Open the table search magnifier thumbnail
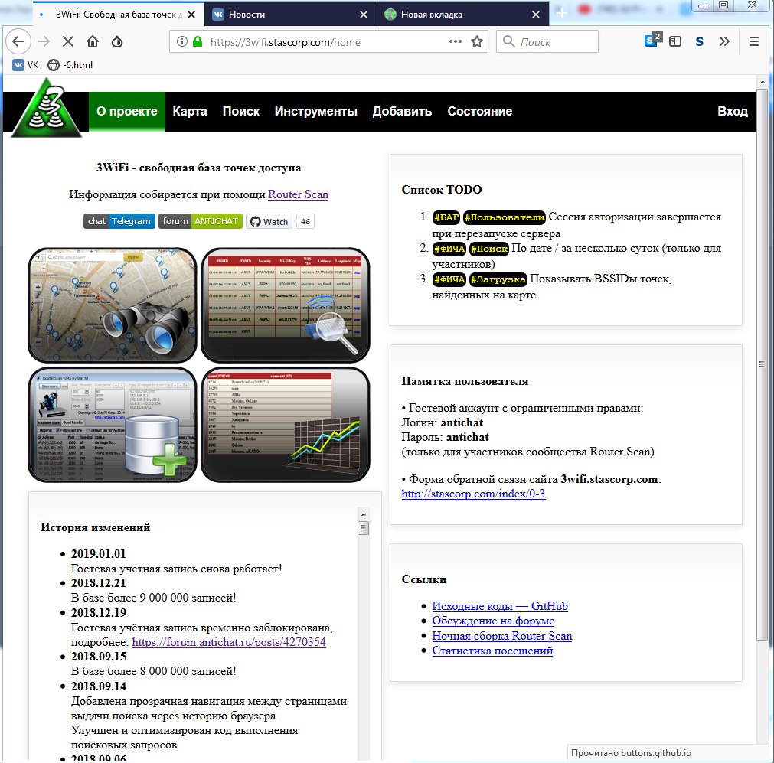 coord(286,305)
